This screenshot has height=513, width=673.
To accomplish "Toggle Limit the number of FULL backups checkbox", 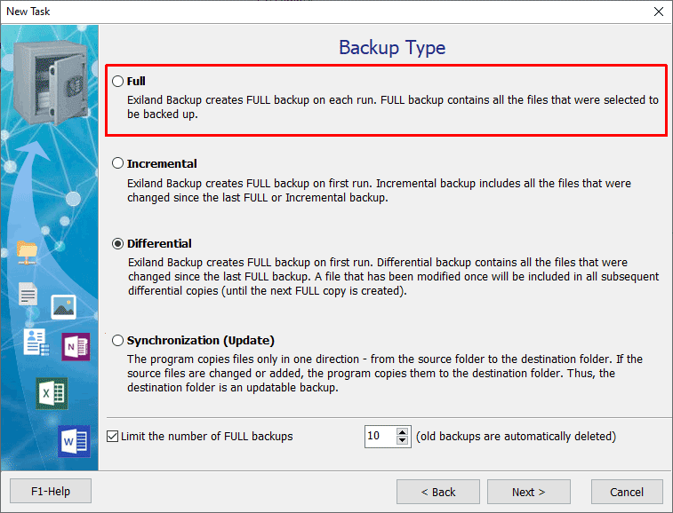I will [x=112, y=437].
